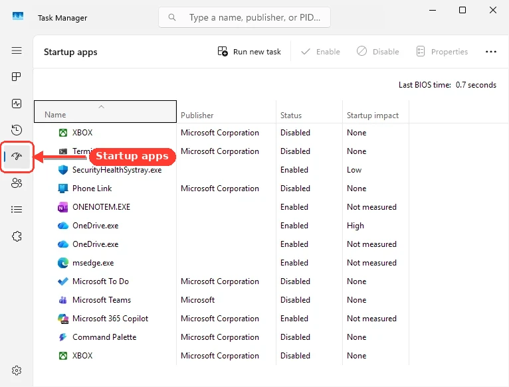Maximize the Task Manager window
This screenshot has height=387, width=509.
(x=462, y=10)
